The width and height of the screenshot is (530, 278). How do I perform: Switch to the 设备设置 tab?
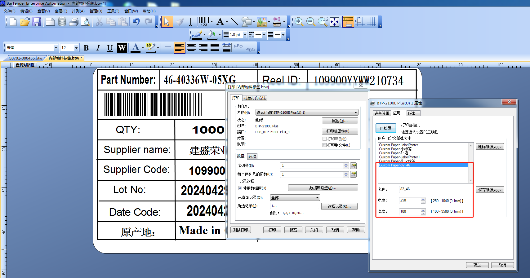click(x=381, y=113)
